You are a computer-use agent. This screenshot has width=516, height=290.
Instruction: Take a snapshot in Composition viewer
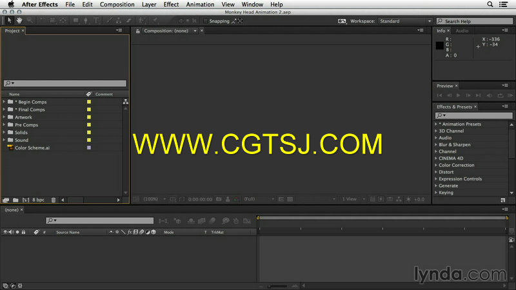point(219,199)
